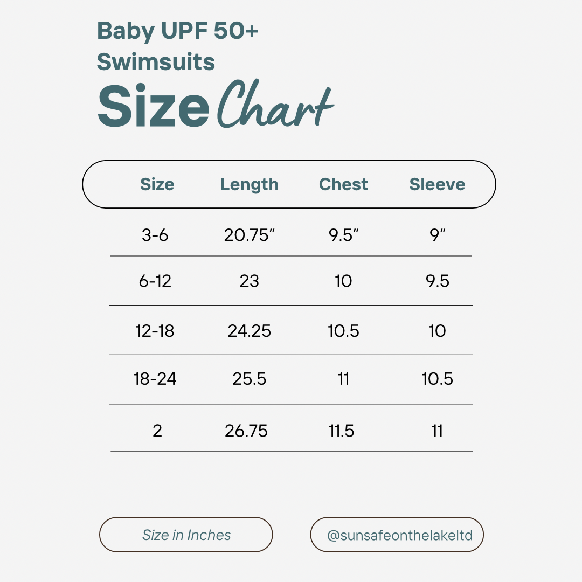
Task: Click the cursive Chart title text
Action: [274, 105]
